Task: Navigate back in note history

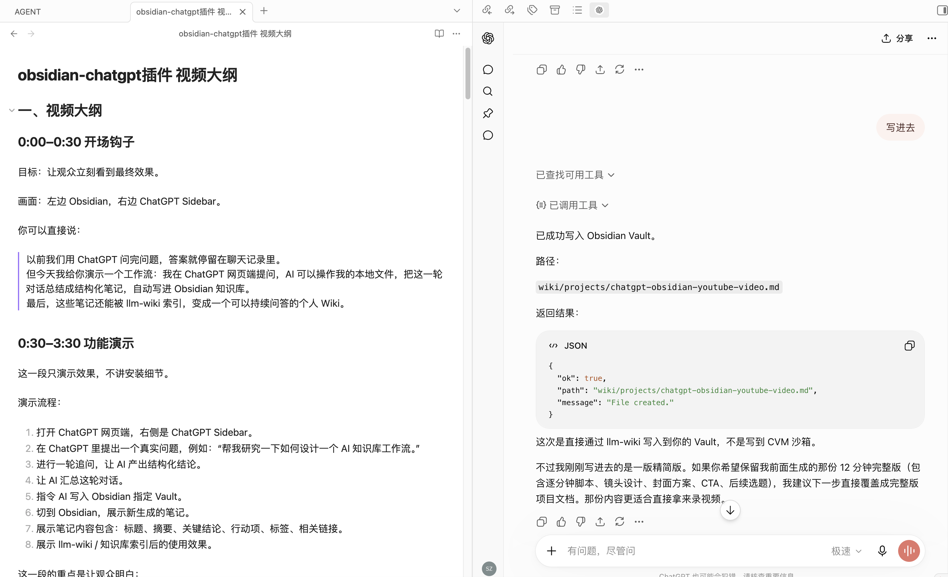Action: point(14,33)
